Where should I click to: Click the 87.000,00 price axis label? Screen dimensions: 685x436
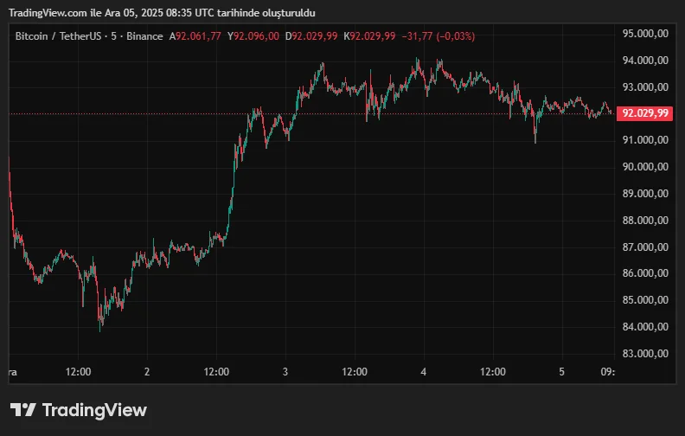point(645,247)
